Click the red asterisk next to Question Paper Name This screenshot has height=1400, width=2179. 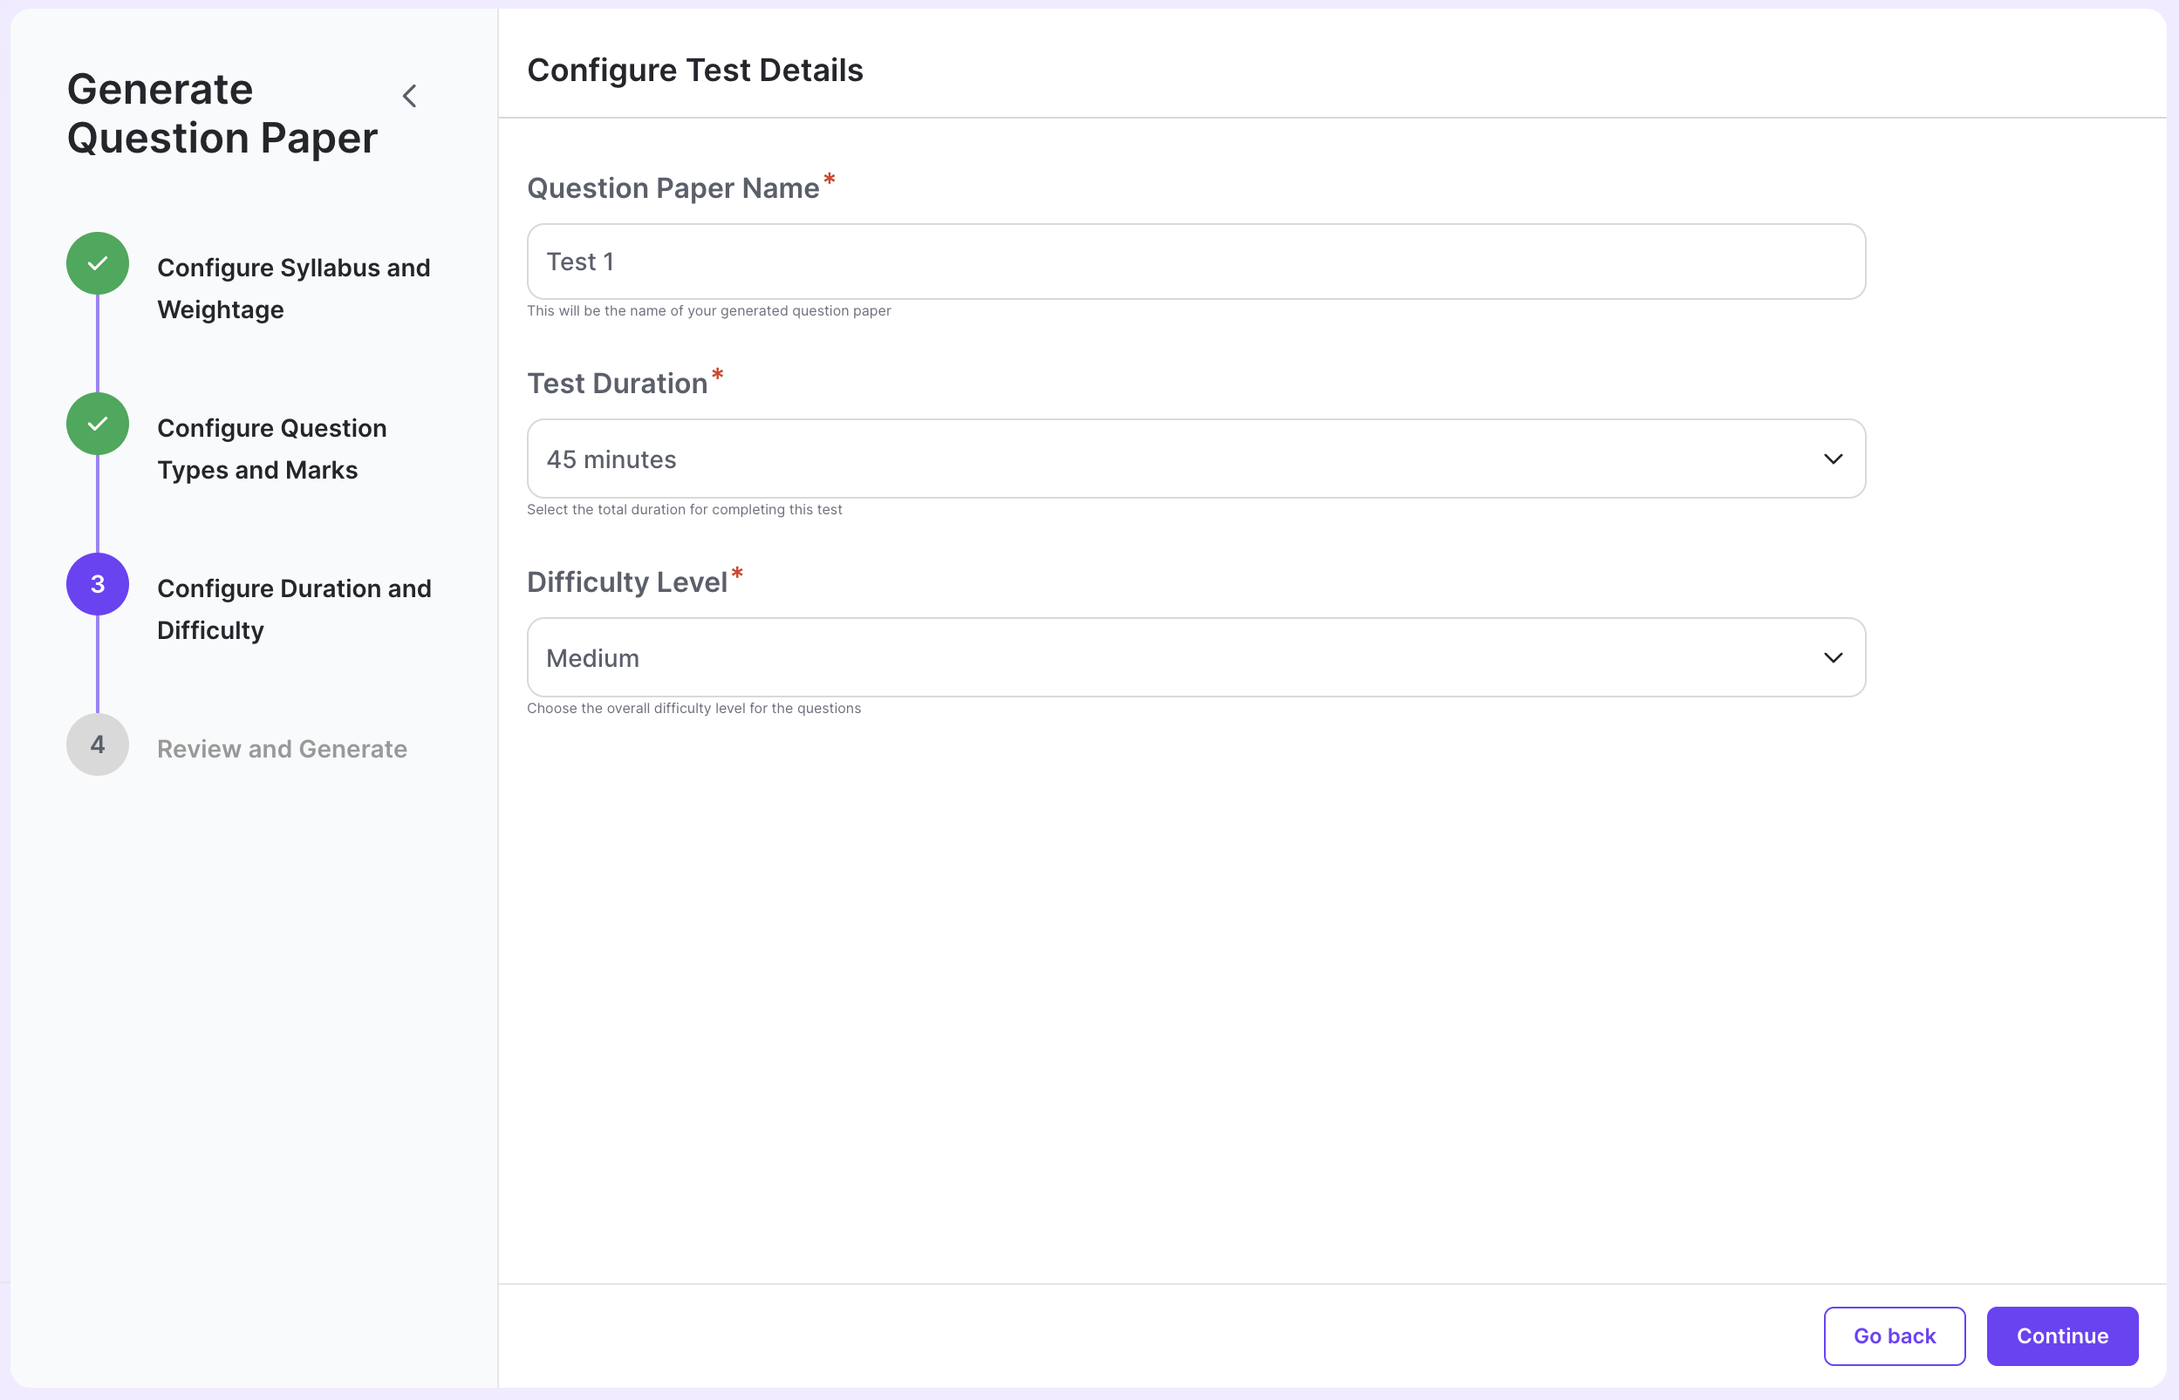click(830, 179)
